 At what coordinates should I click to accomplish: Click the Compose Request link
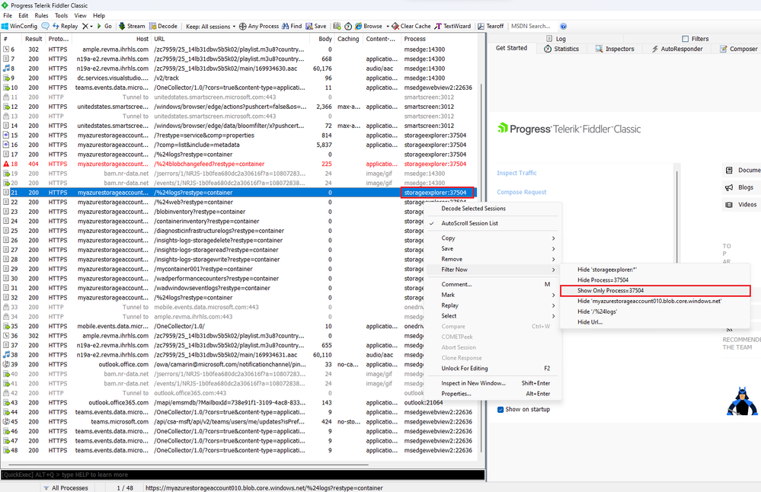pos(521,192)
